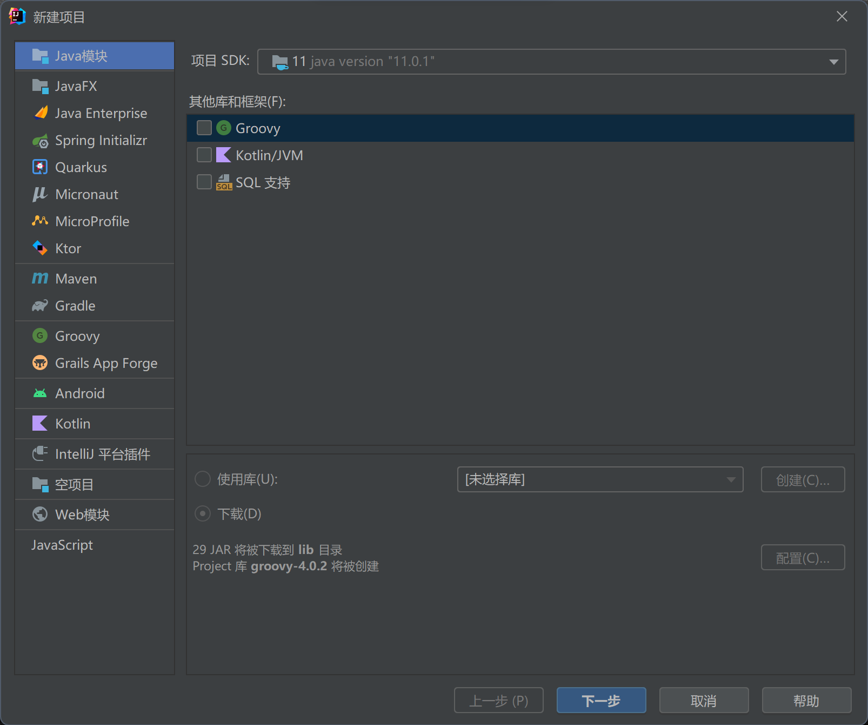Select JavaScript project type
The height and width of the screenshot is (725, 868).
click(x=95, y=545)
